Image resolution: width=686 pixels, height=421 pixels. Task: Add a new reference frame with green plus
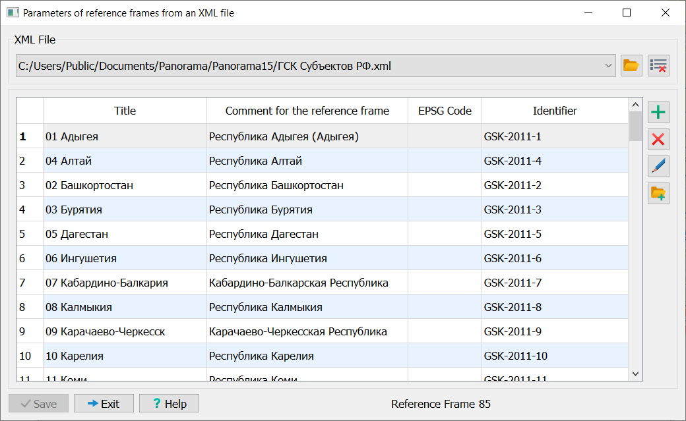[x=658, y=113]
